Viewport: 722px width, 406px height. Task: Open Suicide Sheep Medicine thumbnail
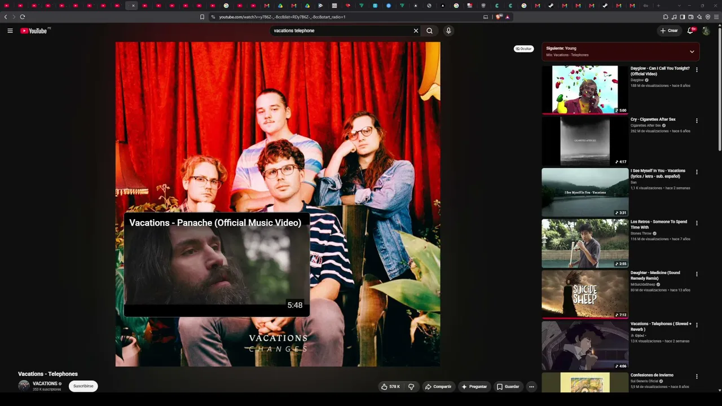coord(585,294)
